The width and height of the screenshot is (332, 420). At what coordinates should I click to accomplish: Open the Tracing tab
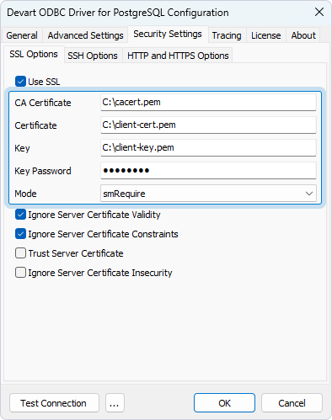click(227, 35)
